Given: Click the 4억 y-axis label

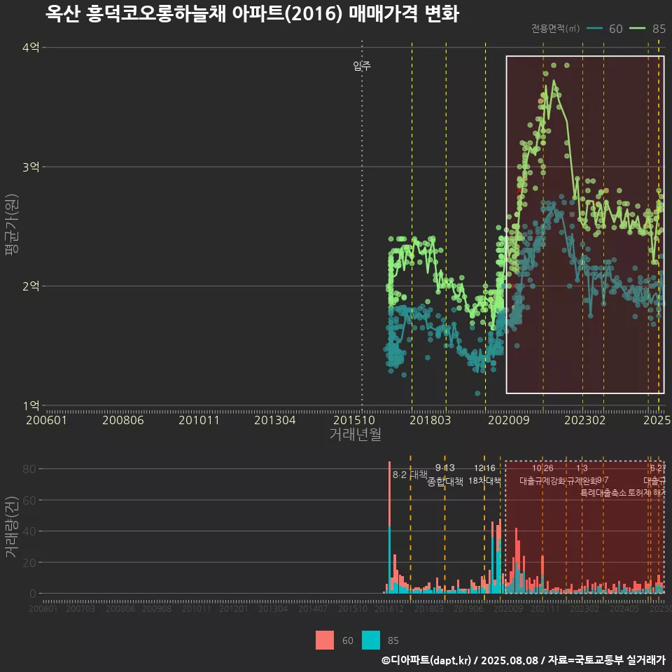Looking at the screenshot, I should click(x=31, y=47).
